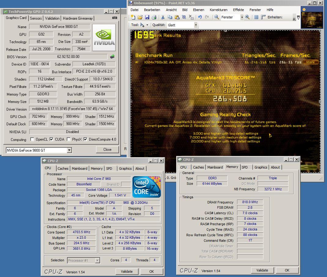This screenshot has width=327, height=277.
Task: Open the Bearbeiten menu
Action: pyautogui.click(x=152, y=10)
